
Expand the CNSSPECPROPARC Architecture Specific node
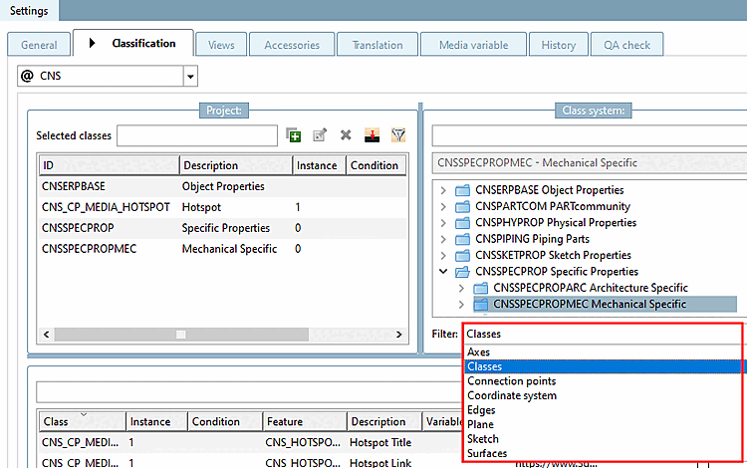461,288
